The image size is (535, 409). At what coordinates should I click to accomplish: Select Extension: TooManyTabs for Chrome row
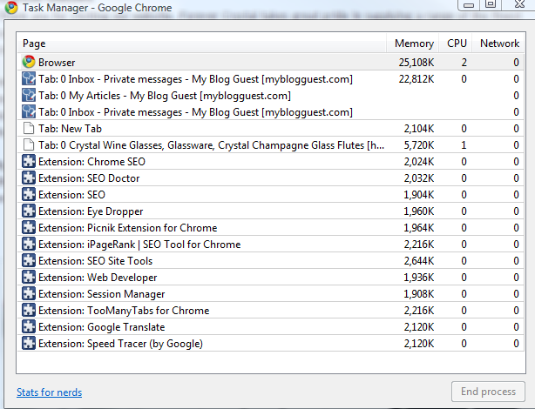click(271, 310)
